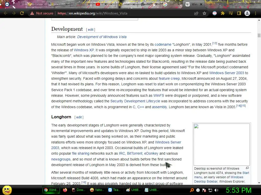
Task: Follow the newsgroups link
Action: point(61,159)
